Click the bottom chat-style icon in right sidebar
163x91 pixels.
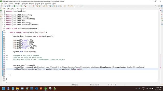pos(162,24)
